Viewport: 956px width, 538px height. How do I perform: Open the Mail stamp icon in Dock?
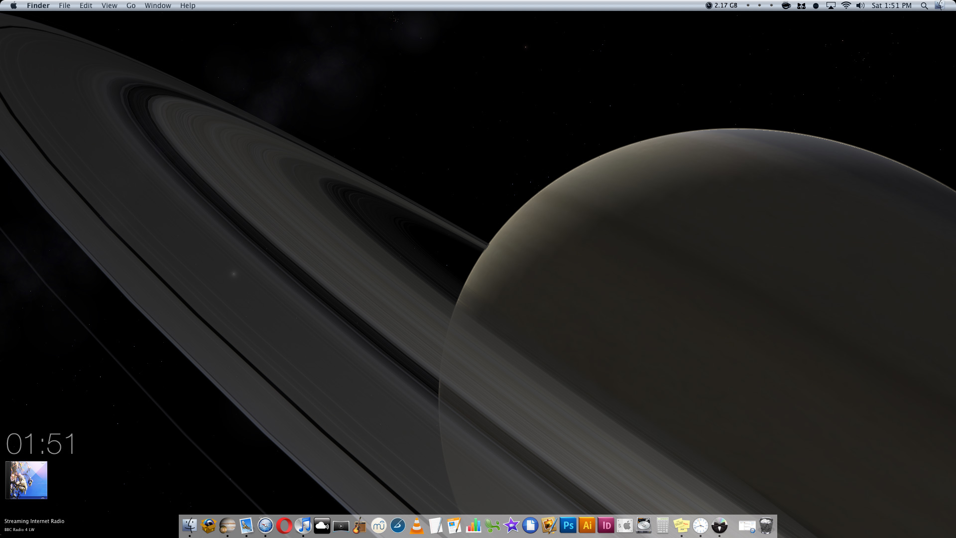point(246,526)
